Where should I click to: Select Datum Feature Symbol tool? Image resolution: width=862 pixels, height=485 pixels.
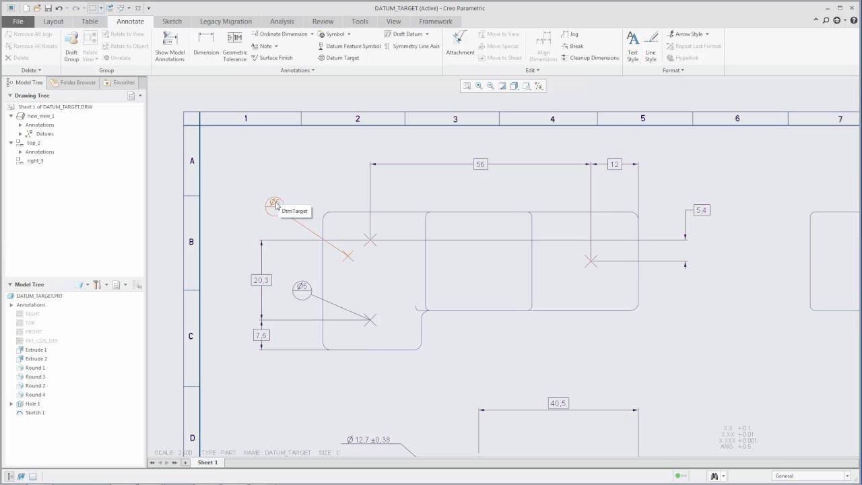click(x=349, y=46)
